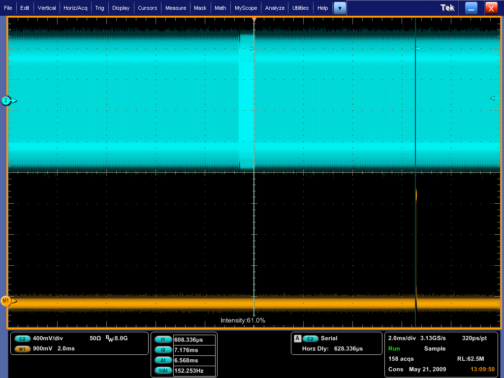504x378 pixels.
Task: Click the M1 math badge in readout
Action: 22,349
